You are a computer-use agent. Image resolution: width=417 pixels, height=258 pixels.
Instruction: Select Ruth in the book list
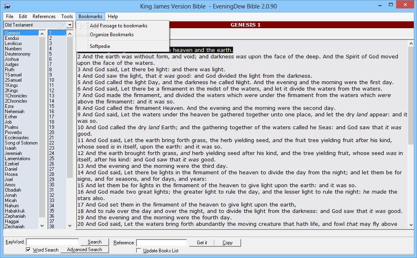pyautogui.click(x=21, y=70)
